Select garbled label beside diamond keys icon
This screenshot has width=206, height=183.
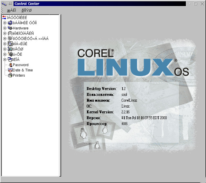[20, 44]
